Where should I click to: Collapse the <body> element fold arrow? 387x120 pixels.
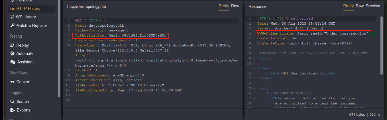coord(254,89)
